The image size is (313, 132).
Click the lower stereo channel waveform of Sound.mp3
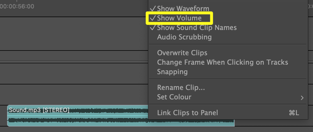[79, 121]
